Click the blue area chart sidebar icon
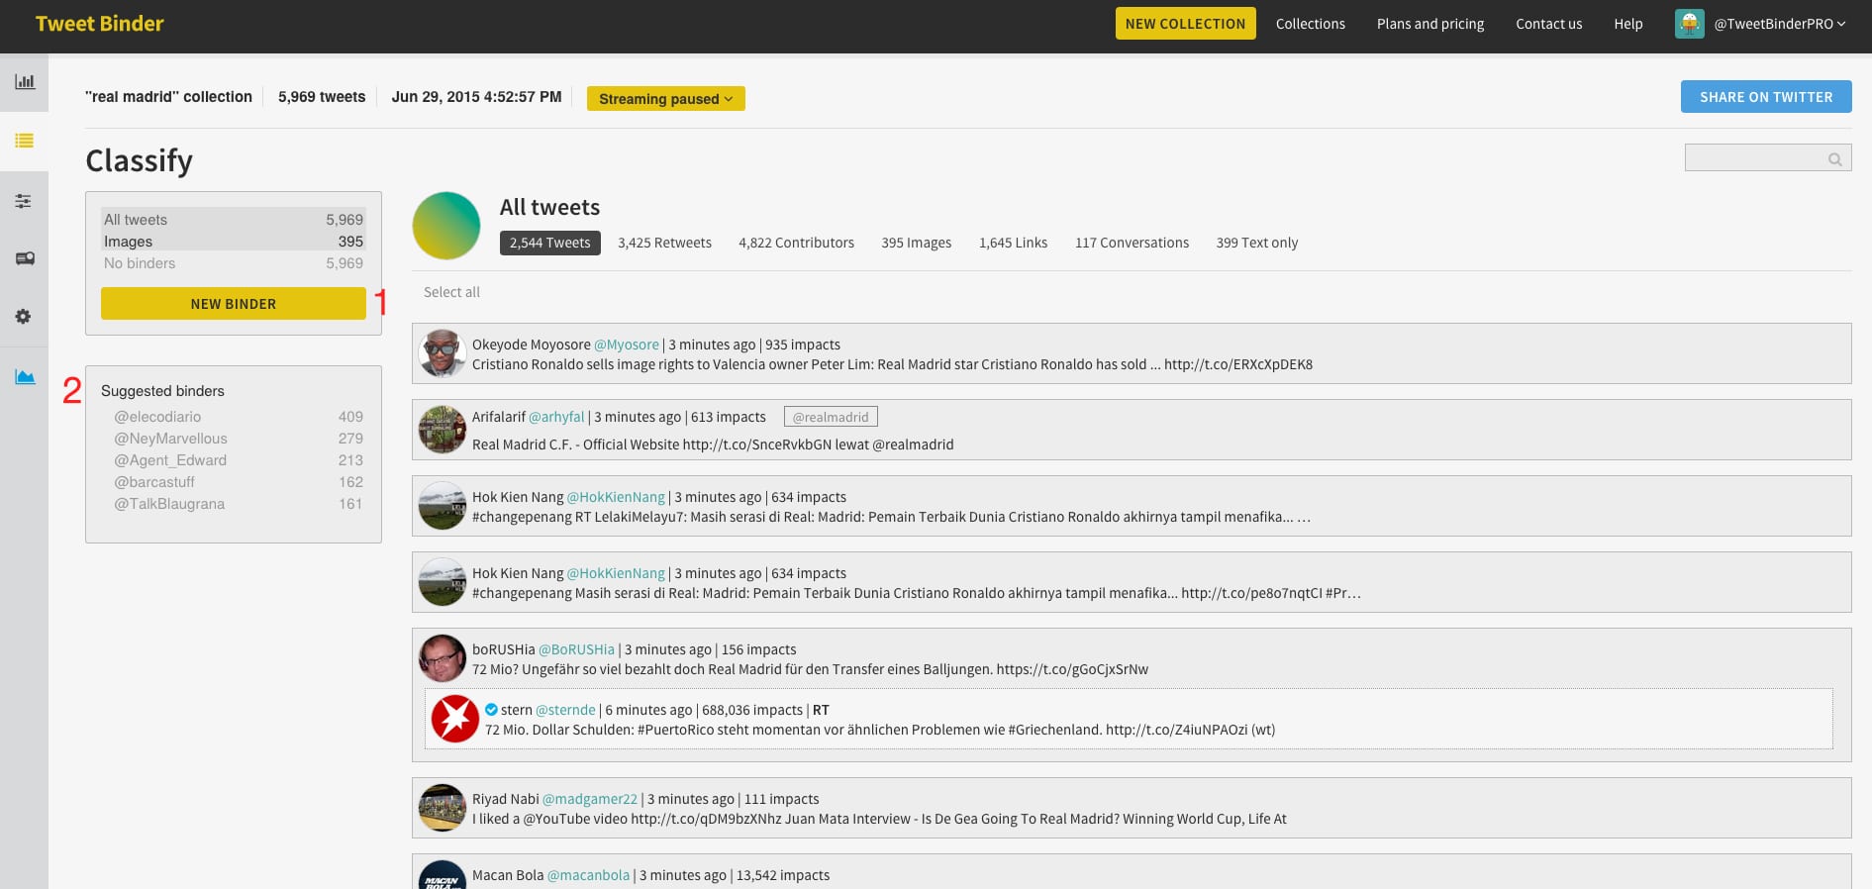The width and height of the screenshot is (1872, 889). click(x=25, y=376)
